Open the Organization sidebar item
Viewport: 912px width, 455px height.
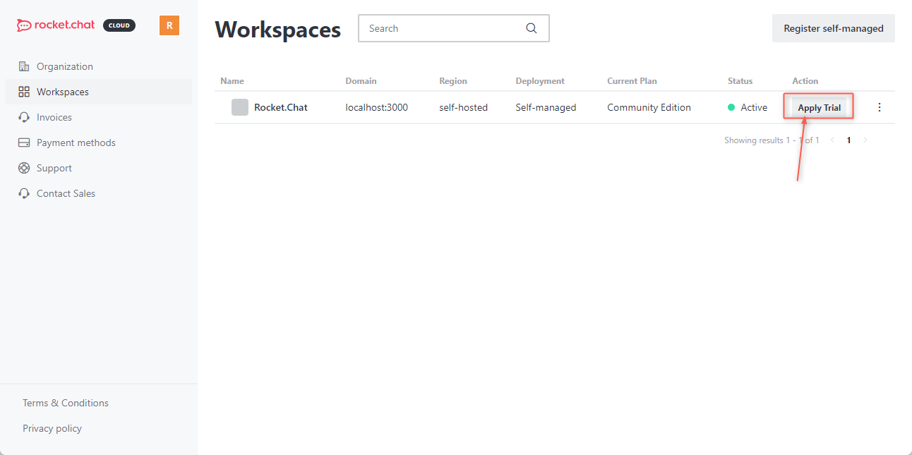(x=99, y=66)
